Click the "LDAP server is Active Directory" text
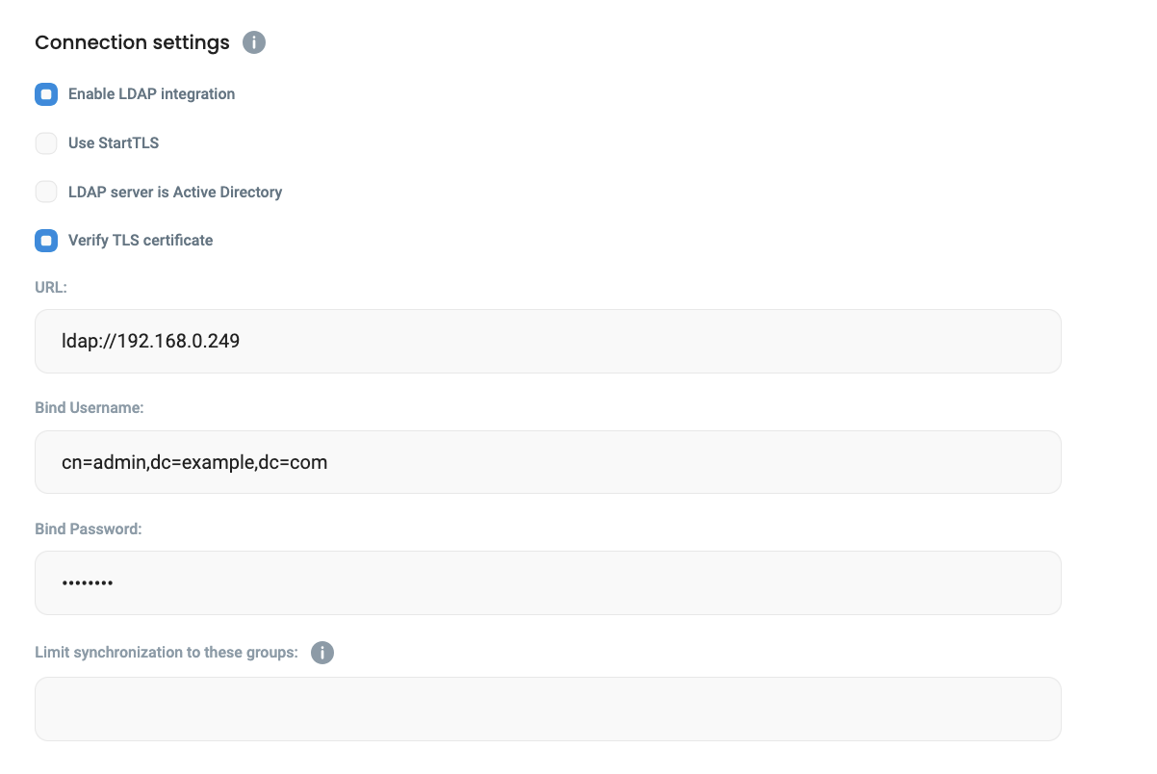 point(175,193)
